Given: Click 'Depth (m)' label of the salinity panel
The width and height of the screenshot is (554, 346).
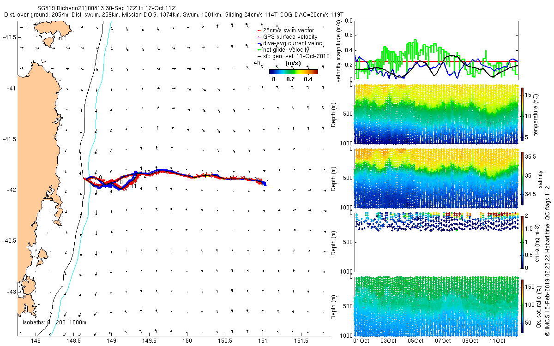Looking at the screenshot, I should [334, 178].
